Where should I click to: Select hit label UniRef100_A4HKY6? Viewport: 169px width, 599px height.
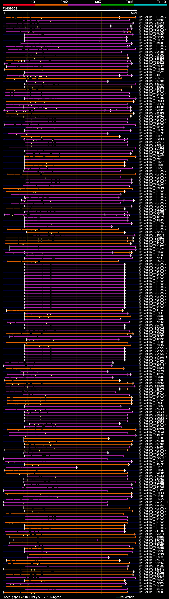152,235
